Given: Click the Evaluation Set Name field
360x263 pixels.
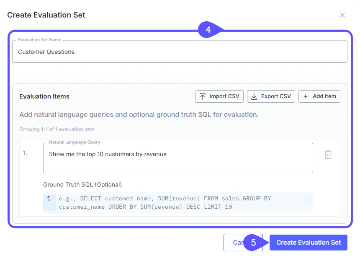Looking at the screenshot, I should click(180, 52).
